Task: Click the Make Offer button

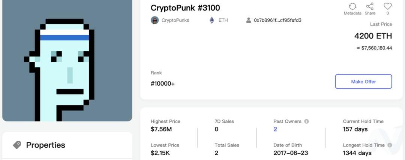Action: (363, 81)
